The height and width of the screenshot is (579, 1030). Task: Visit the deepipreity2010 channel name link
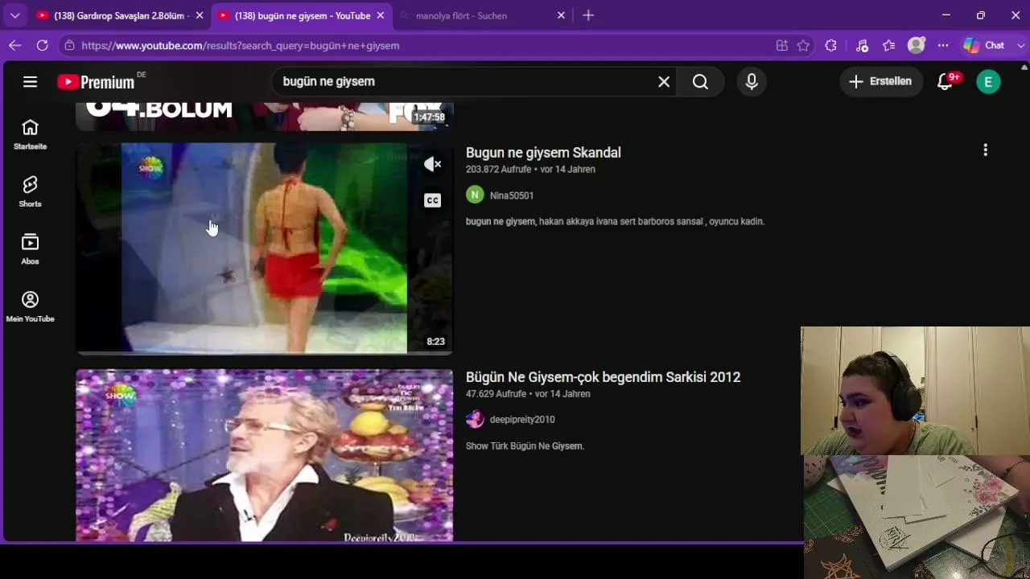click(x=522, y=420)
